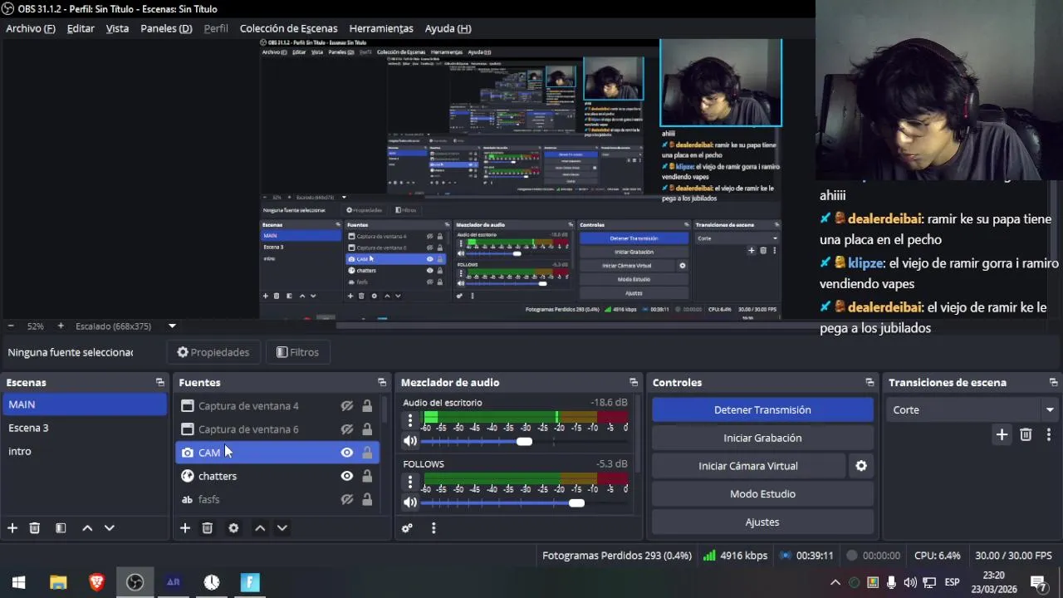Open the Vista menu
The width and height of the screenshot is (1063, 598).
(x=117, y=28)
